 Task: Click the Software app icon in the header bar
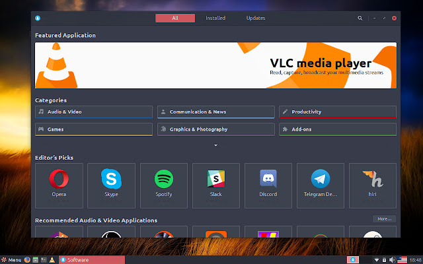click(38, 18)
